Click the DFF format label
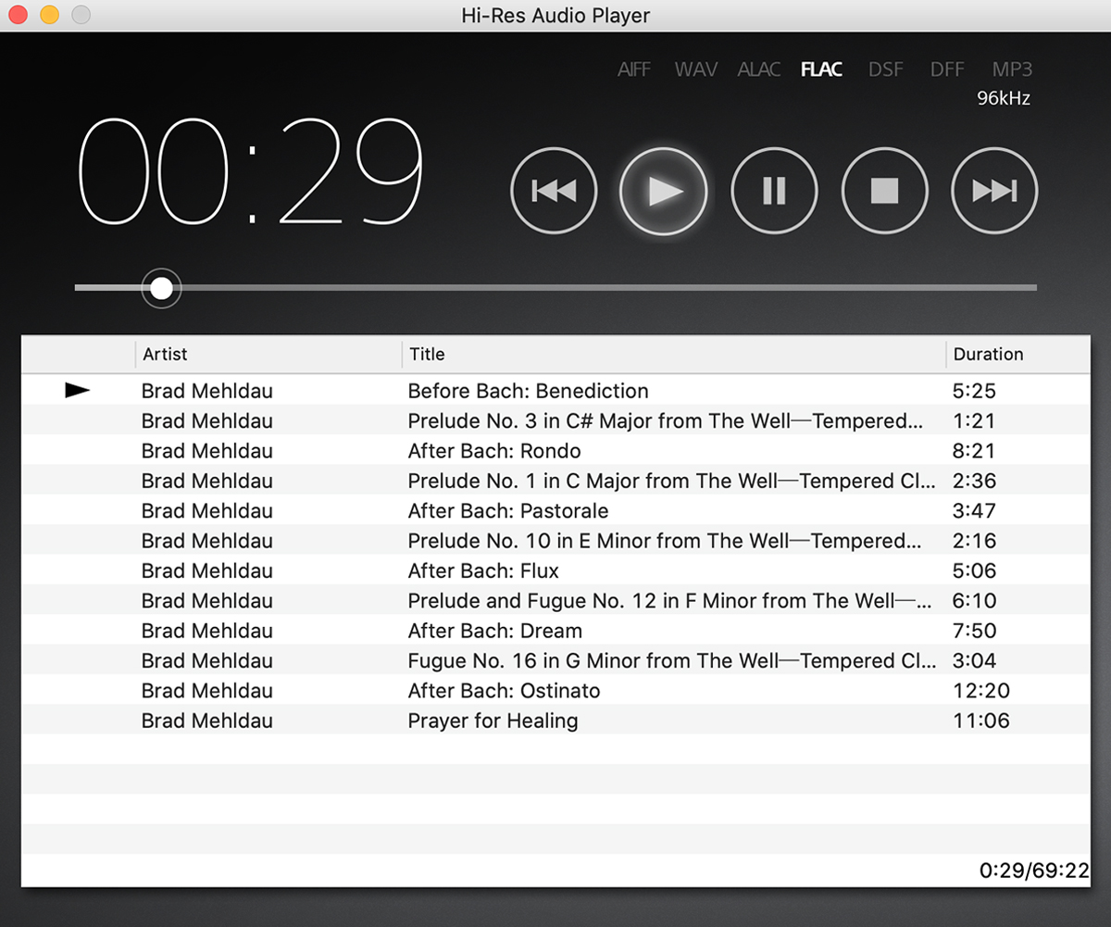 (947, 69)
